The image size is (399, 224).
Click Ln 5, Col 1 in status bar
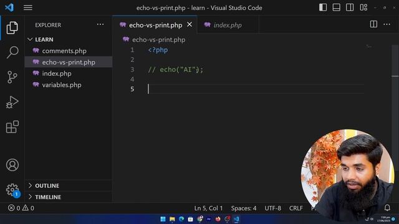(208, 208)
